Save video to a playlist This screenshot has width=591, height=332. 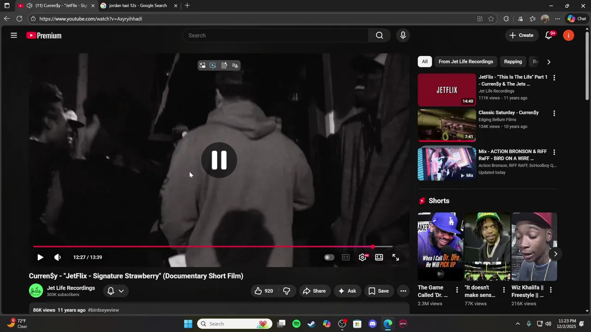click(x=379, y=291)
